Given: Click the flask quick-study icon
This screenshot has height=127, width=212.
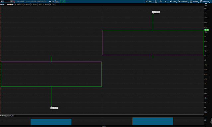Looking at the screenshot, I should pos(156,1).
